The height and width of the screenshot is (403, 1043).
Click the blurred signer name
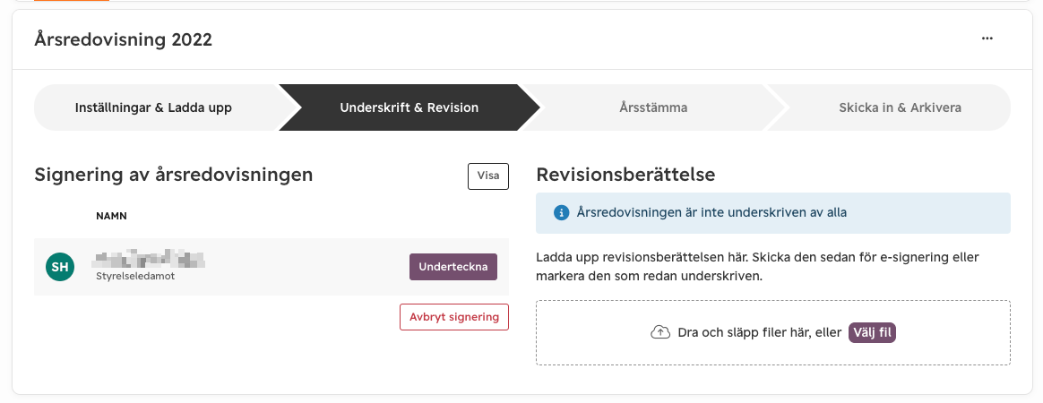pyautogui.click(x=150, y=259)
